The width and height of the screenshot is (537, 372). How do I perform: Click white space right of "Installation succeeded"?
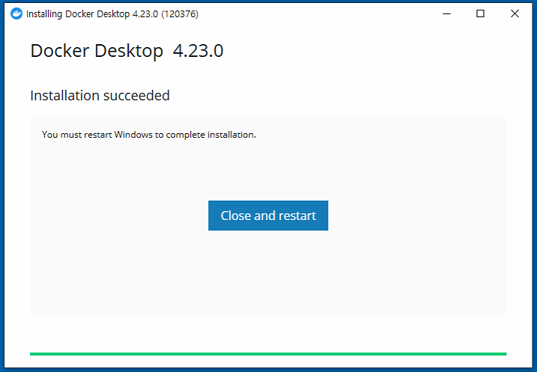[337, 96]
